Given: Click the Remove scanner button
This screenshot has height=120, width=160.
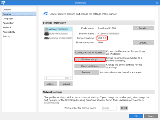Looking at the screenshot, I should (66, 84).
